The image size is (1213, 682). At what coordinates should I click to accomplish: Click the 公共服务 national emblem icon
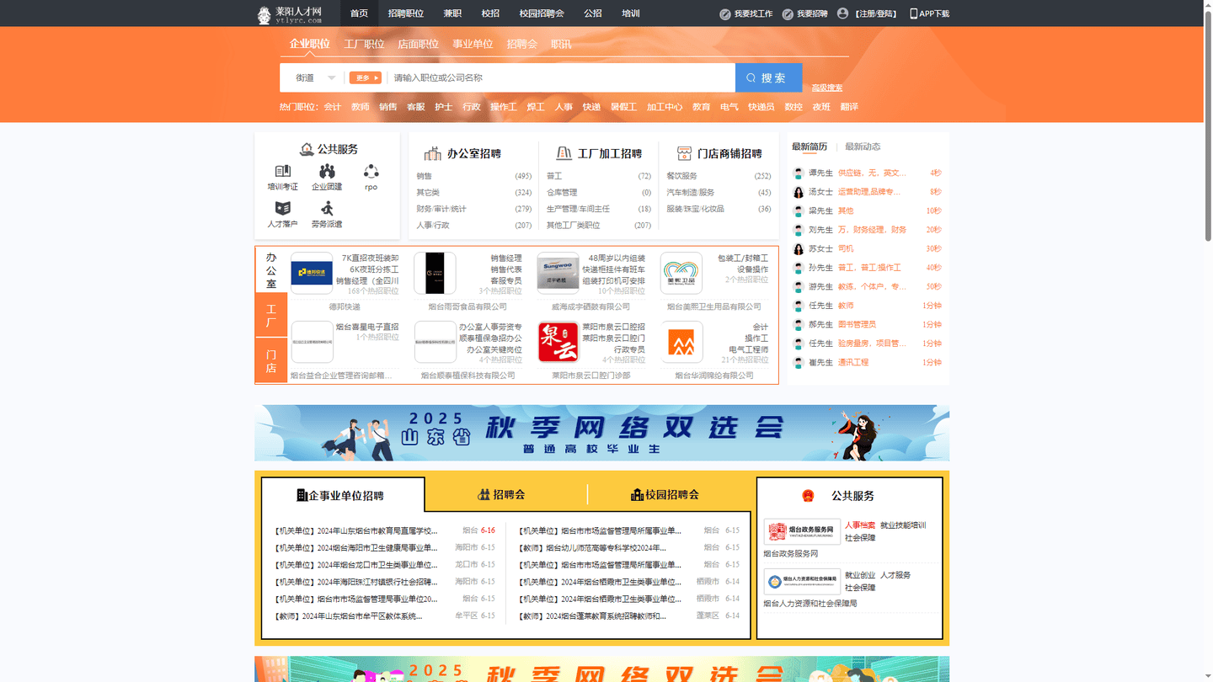(808, 496)
